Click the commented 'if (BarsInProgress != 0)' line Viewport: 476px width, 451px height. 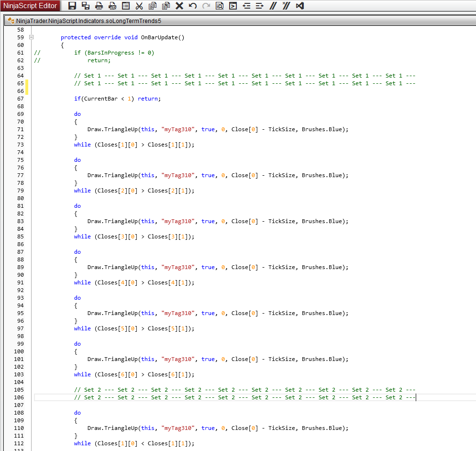point(114,53)
